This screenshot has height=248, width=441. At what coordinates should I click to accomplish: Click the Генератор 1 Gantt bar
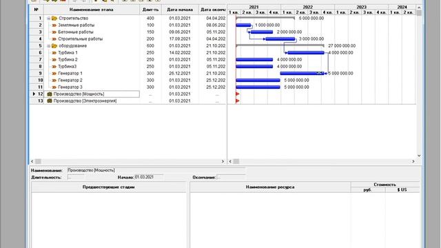(302, 74)
